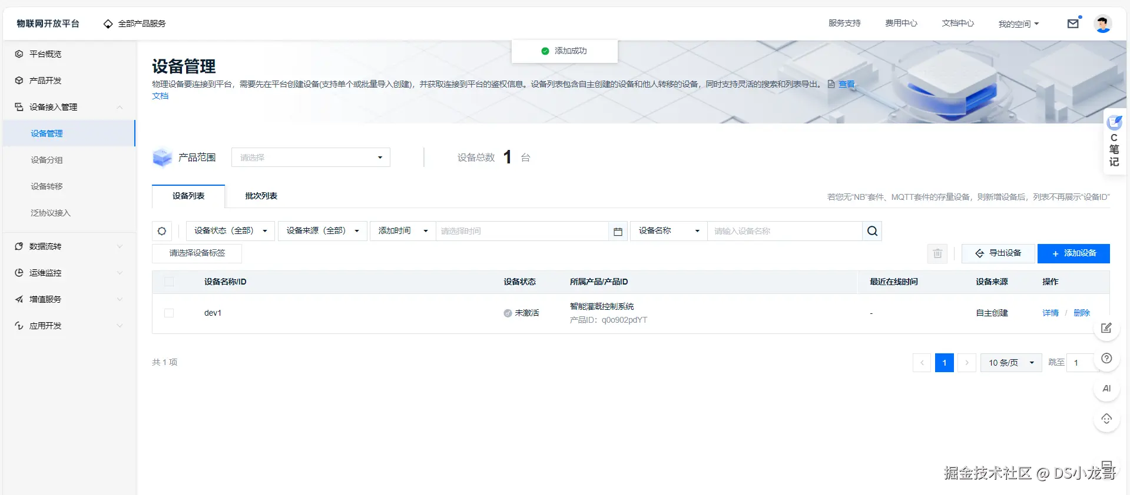The height and width of the screenshot is (495, 1130).
Task: Click the floating edit feedback icon
Action: point(1106,328)
